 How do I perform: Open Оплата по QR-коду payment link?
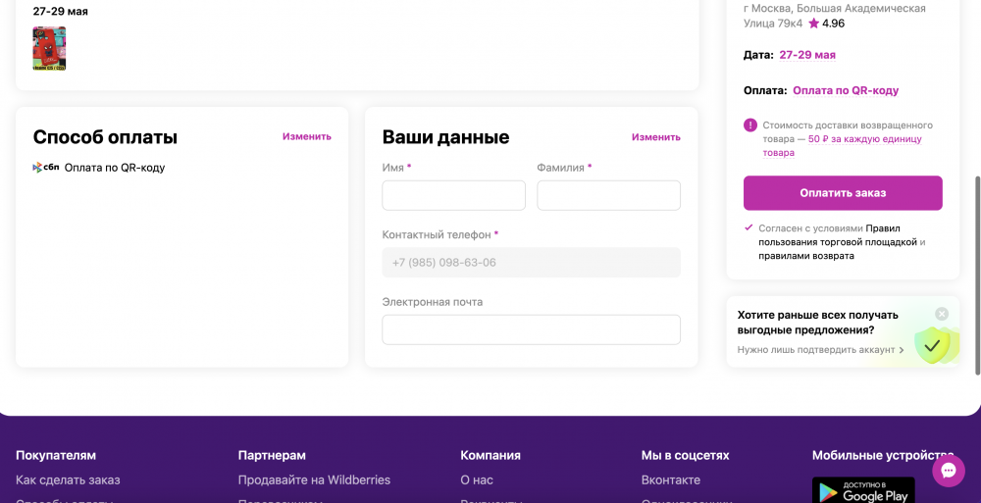(846, 91)
